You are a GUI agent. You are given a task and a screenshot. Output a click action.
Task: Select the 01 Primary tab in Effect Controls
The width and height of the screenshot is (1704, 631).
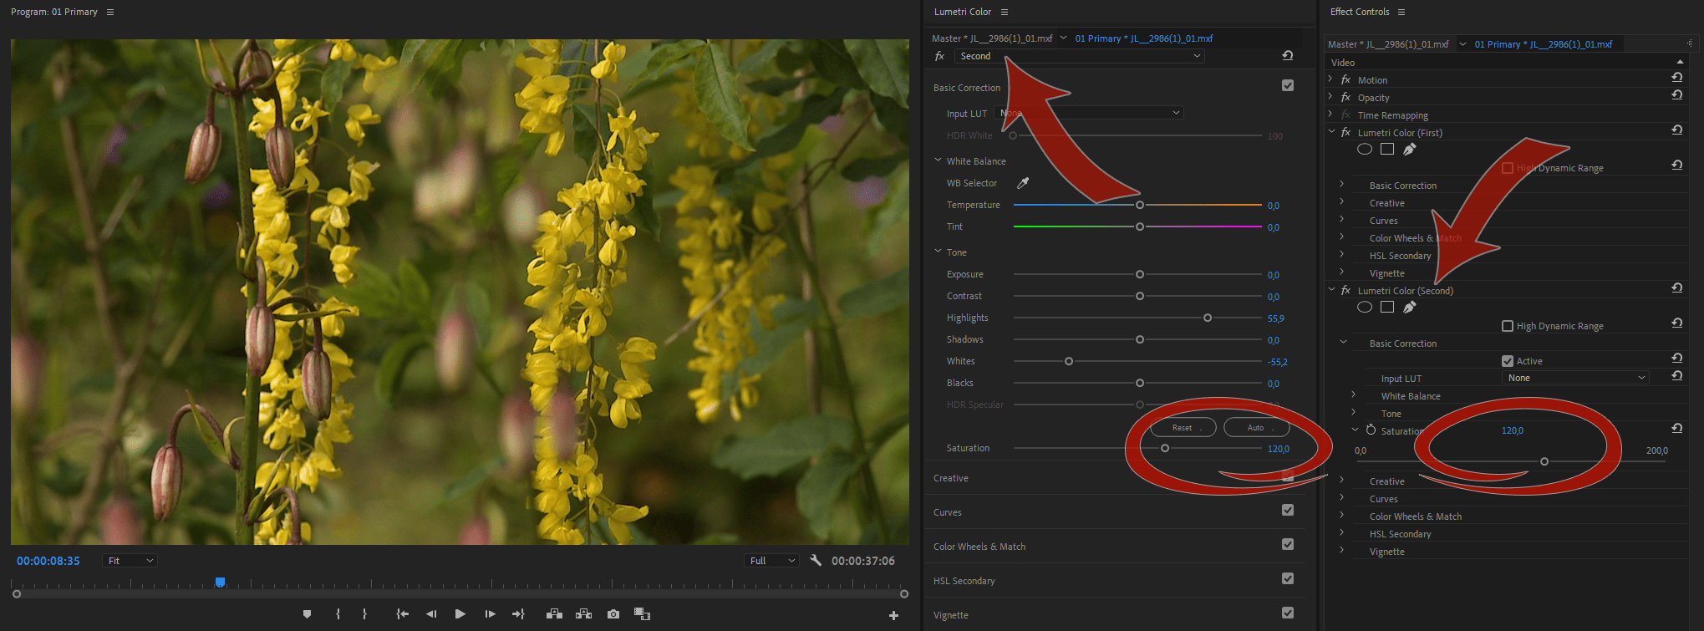[1544, 44]
